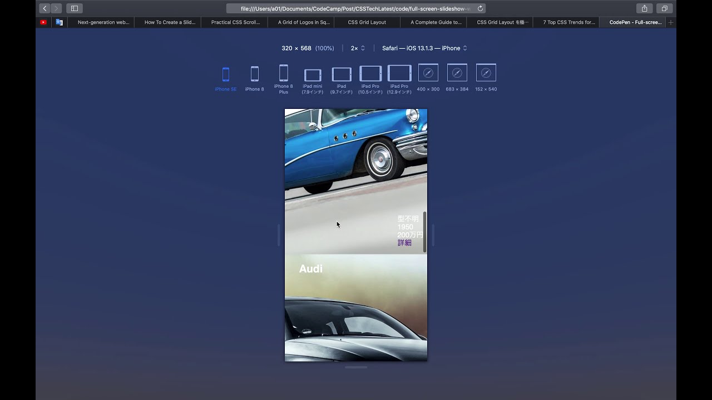Click the YouTube pinned tab icon
The width and height of the screenshot is (712, 400).
tap(43, 22)
